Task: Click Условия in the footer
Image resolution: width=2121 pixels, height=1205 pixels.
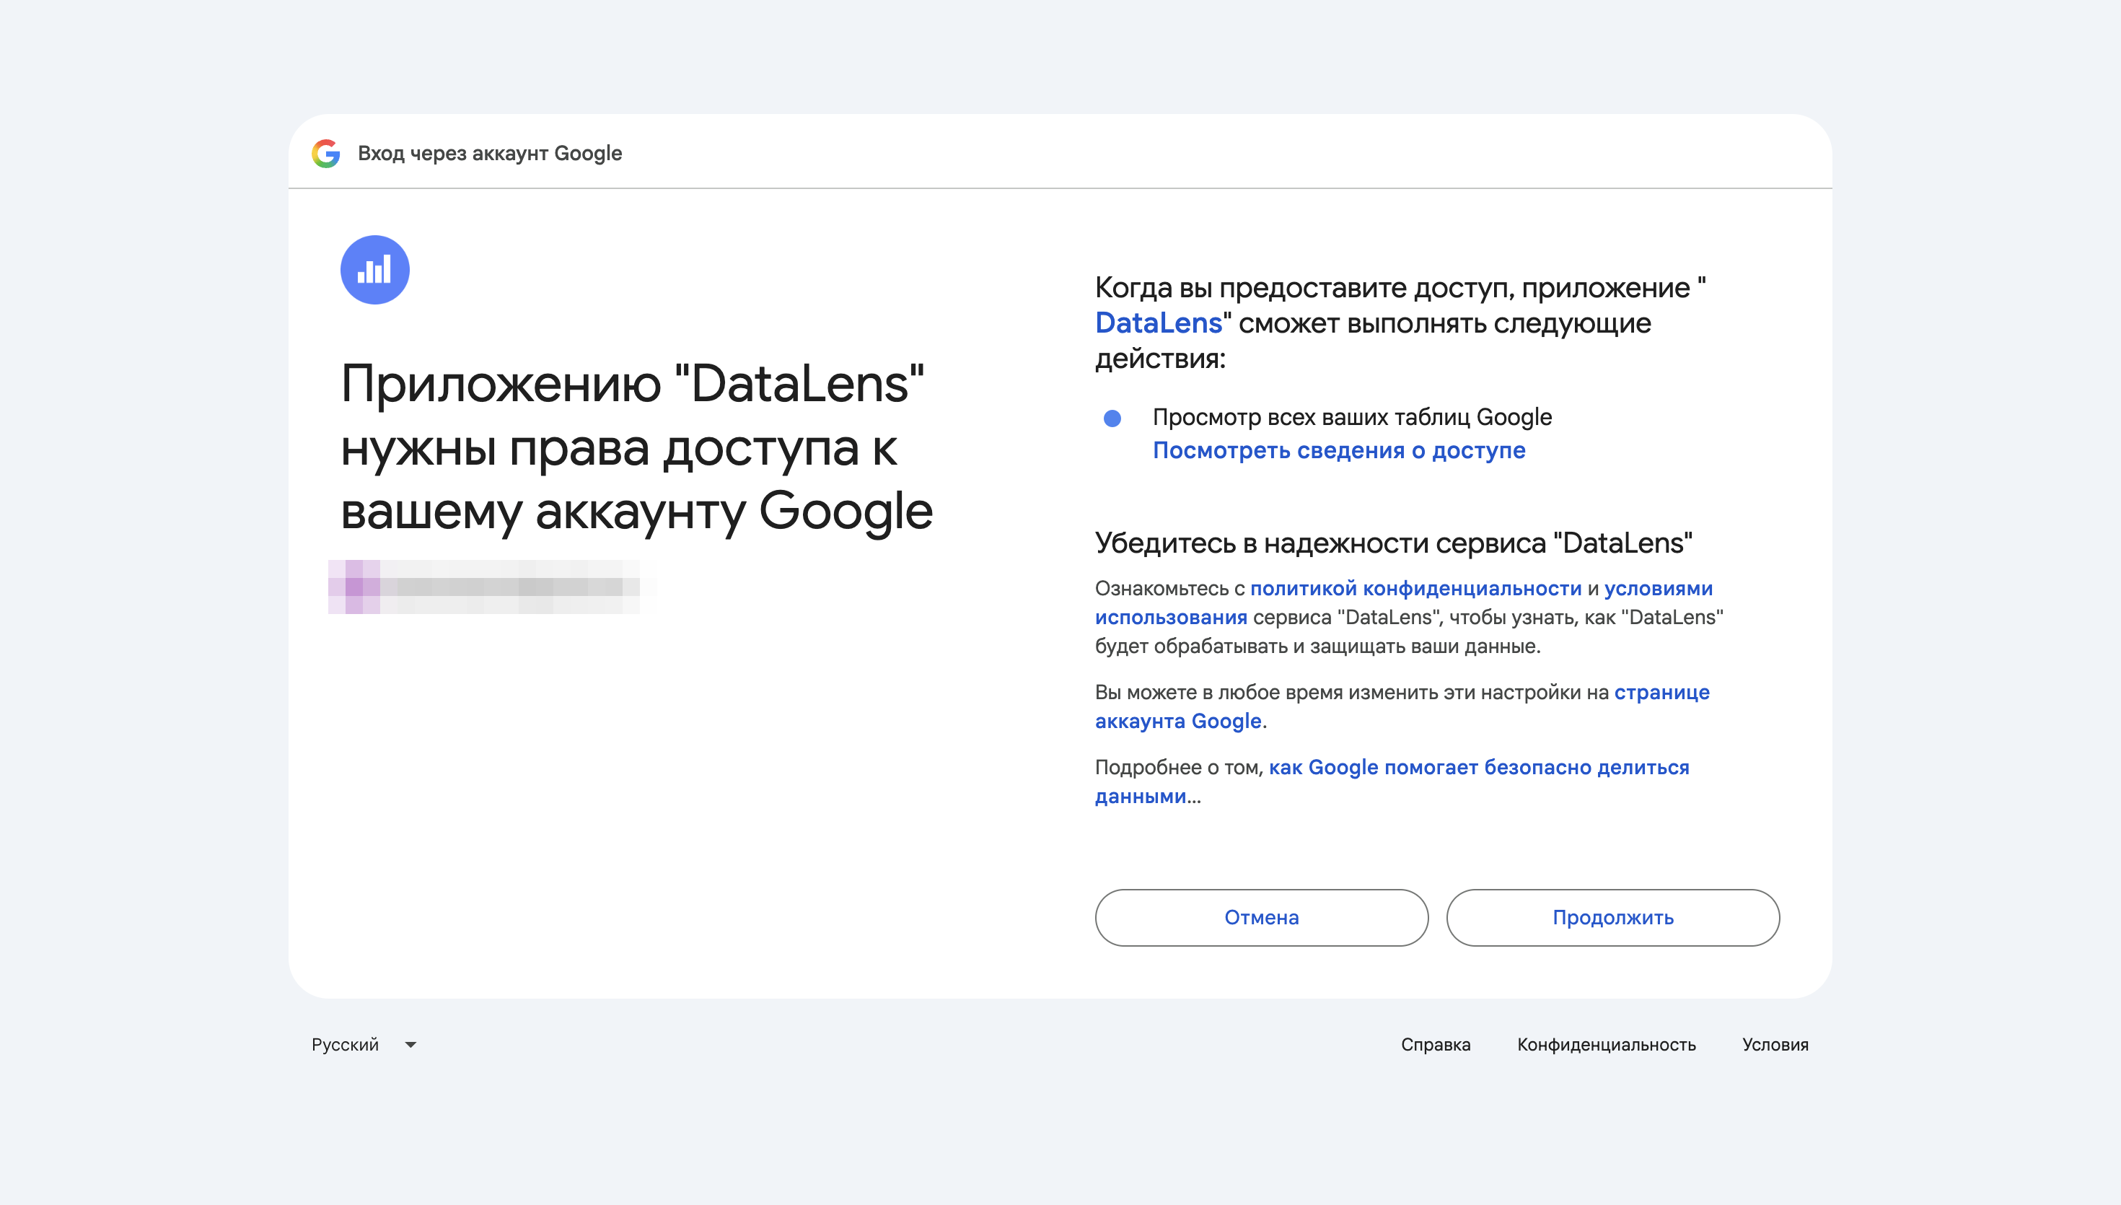Action: [x=1775, y=1044]
